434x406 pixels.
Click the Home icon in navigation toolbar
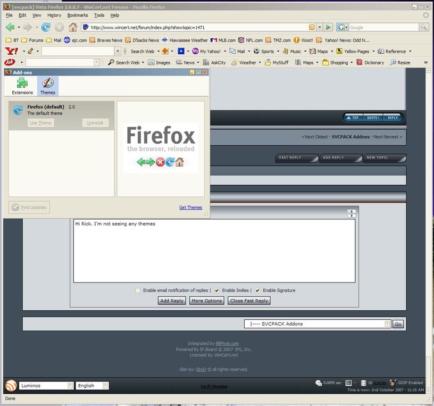click(72, 27)
